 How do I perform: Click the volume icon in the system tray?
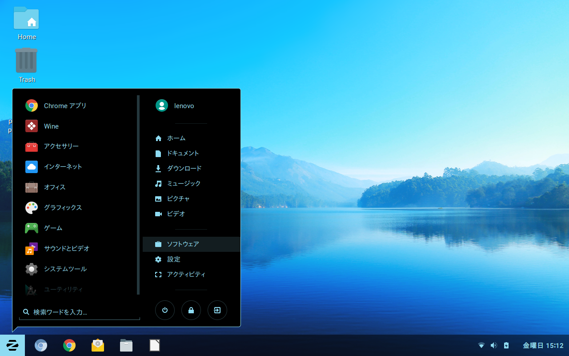pos(493,345)
